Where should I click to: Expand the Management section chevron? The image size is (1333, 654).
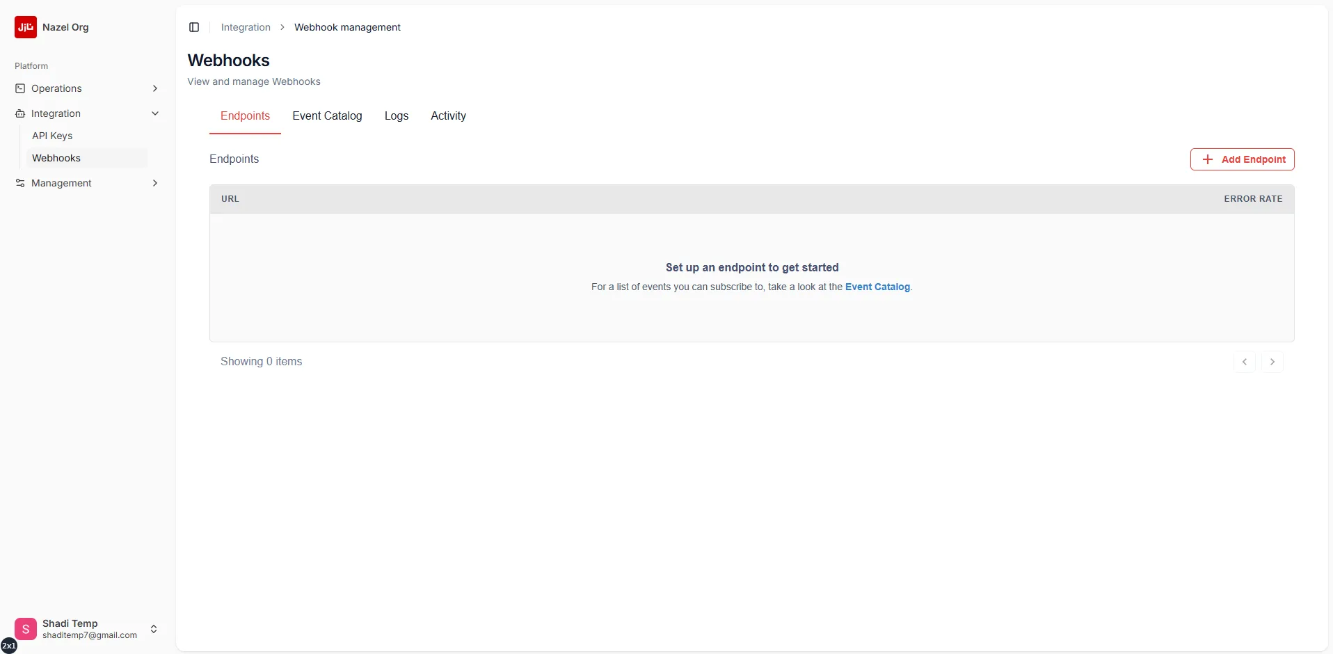click(155, 183)
